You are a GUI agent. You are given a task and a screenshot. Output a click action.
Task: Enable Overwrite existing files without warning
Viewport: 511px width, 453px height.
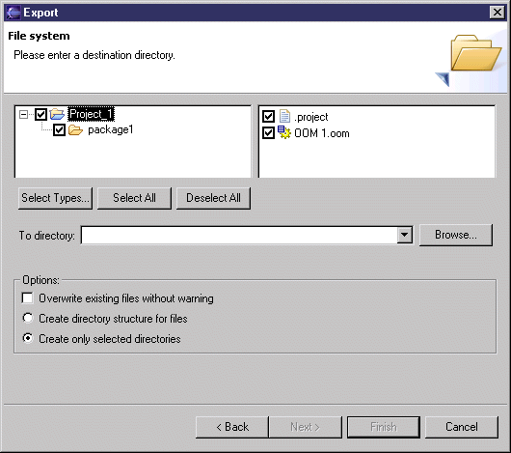tap(27, 297)
